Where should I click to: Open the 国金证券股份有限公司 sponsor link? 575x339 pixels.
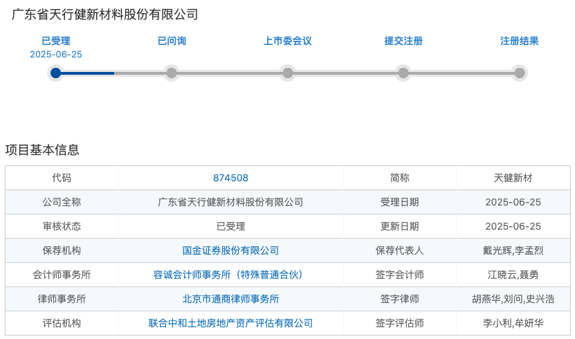tap(230, 250)
